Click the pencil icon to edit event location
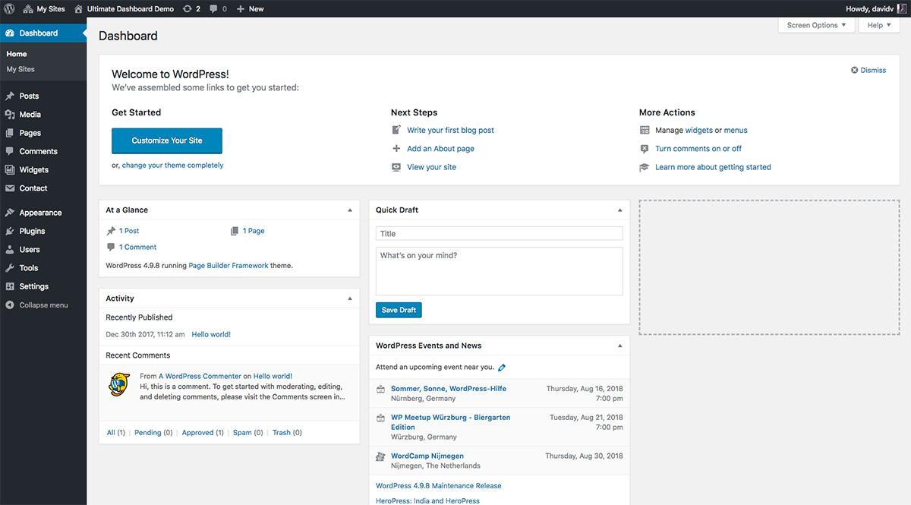Screen dimensions: 911x505 click(502, 368)
